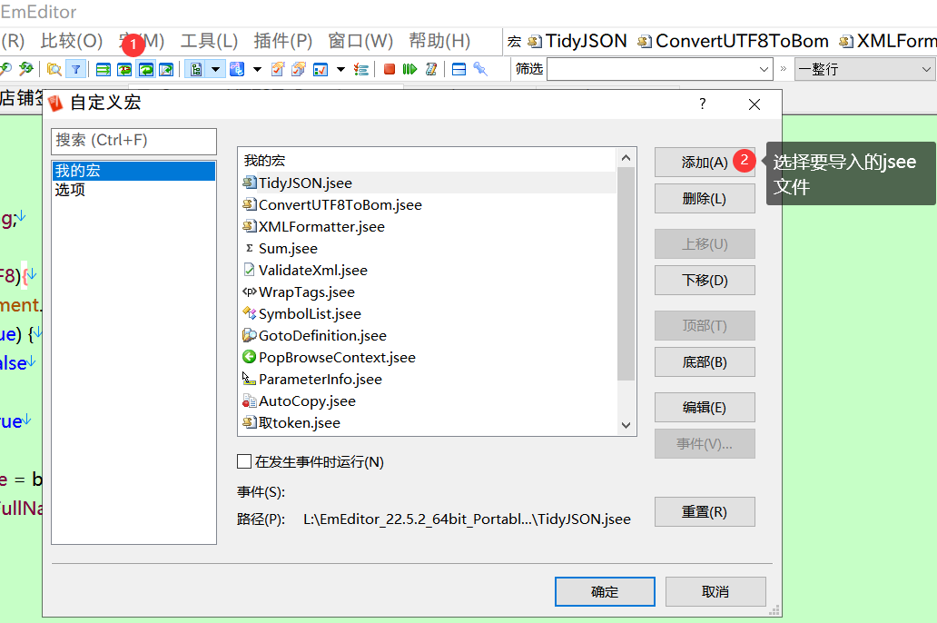937x623 pixels.
Task: Click the Wrap by Window toolbar icon
Action: pos(146,69)
